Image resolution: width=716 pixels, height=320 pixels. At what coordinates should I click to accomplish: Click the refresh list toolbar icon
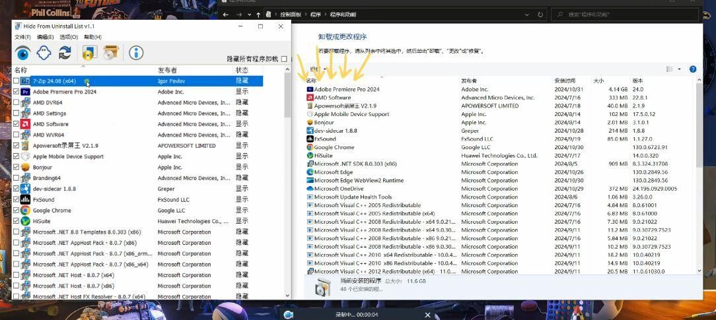(x=64, y=53)
